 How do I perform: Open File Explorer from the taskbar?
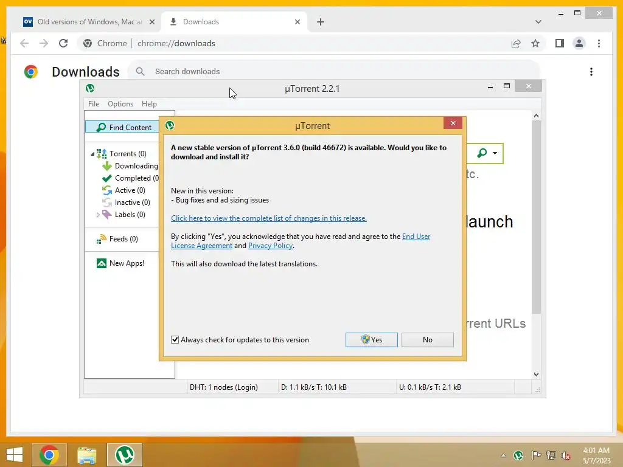tap(86, 455)
